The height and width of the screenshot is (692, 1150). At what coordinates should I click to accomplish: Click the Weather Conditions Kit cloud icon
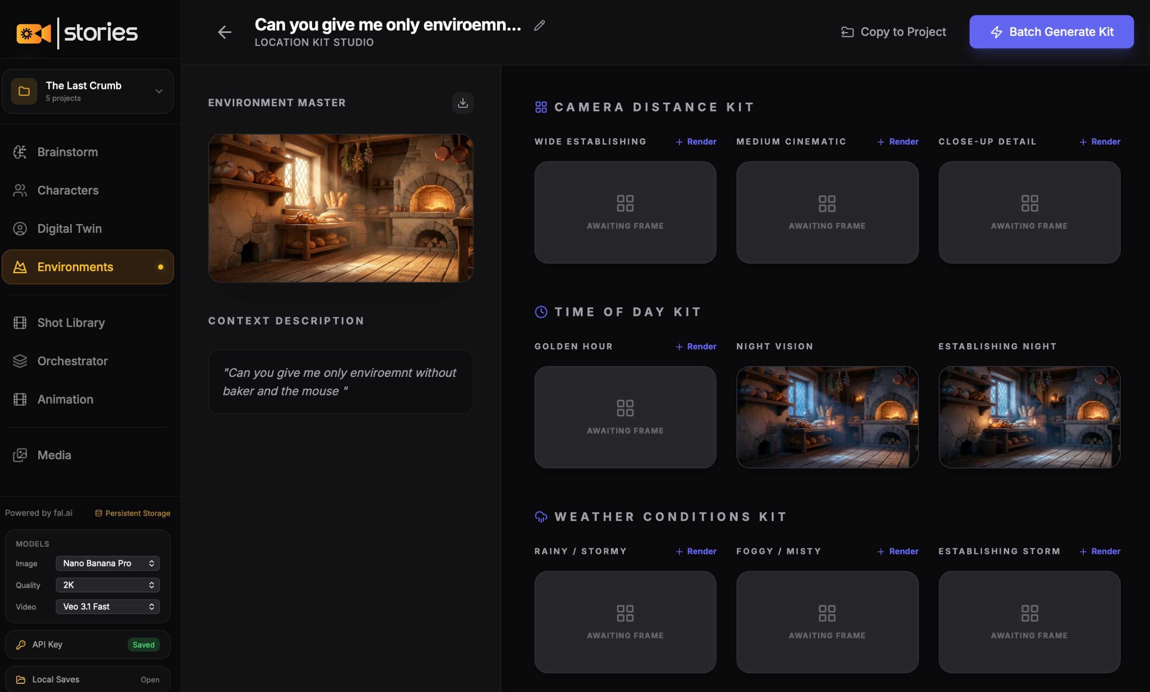pyautogui.click(x=541, y=517)
